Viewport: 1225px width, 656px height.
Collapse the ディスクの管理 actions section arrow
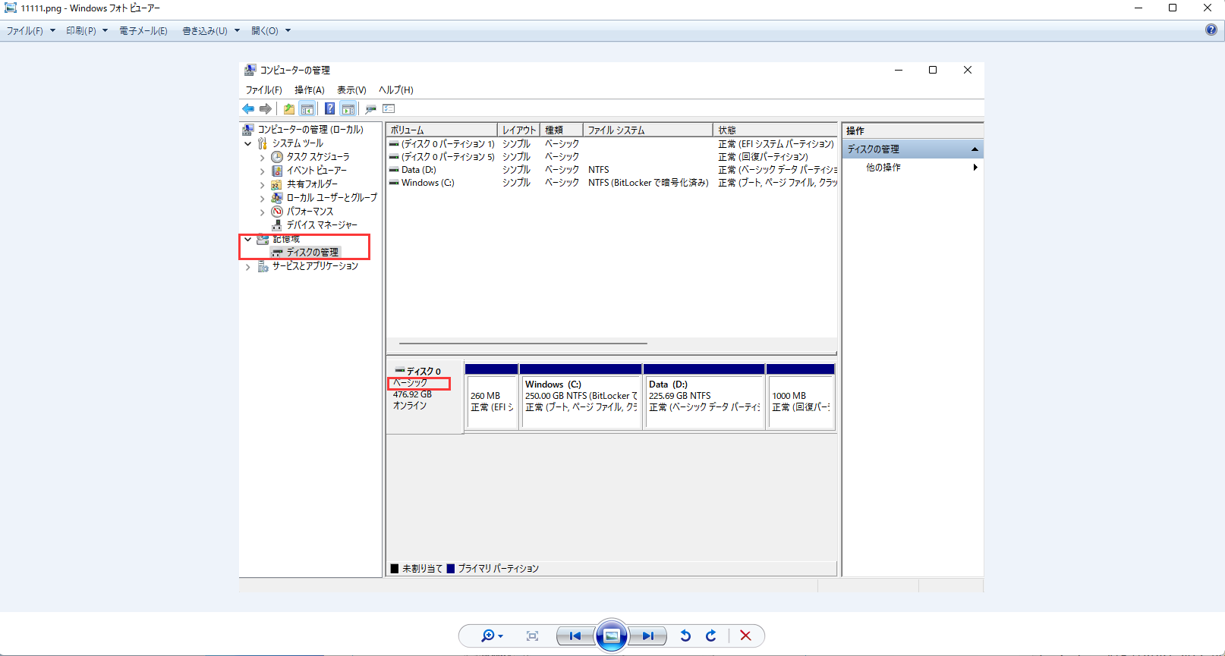coord(975,149)
